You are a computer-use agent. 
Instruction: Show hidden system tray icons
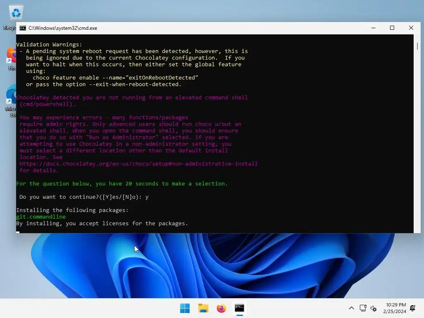point(351,308)
